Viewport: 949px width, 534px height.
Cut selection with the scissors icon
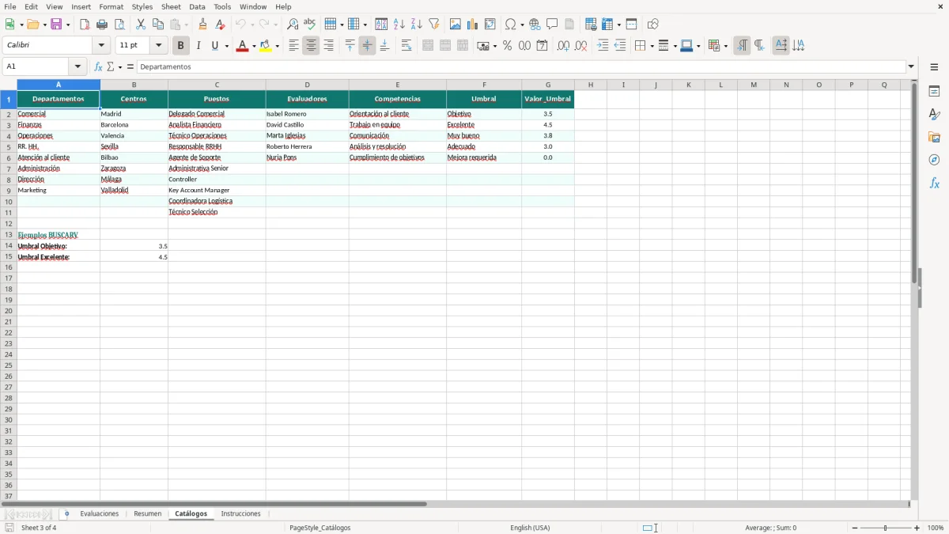[x=141, y=25]
